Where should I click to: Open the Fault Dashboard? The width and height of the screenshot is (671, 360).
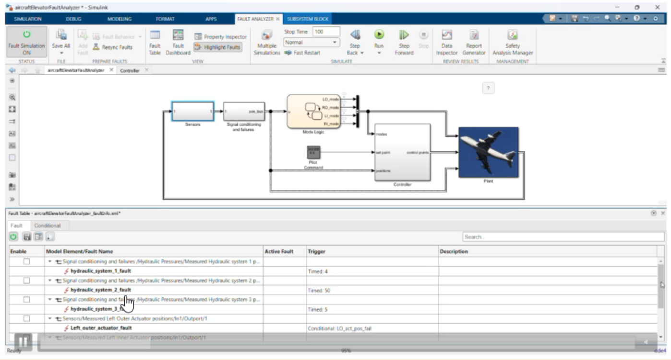pos(178,35)
